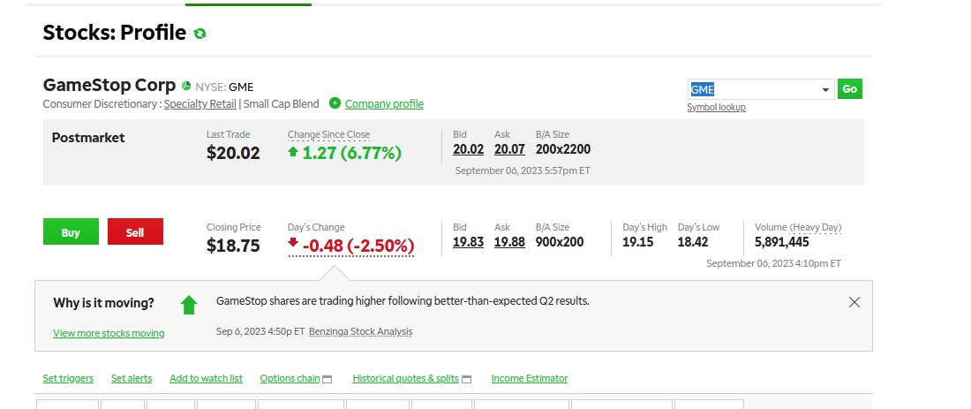Viewport: 971px width, 409px height.
Task: Click the regular session ask 19.88
Action: 509,242
